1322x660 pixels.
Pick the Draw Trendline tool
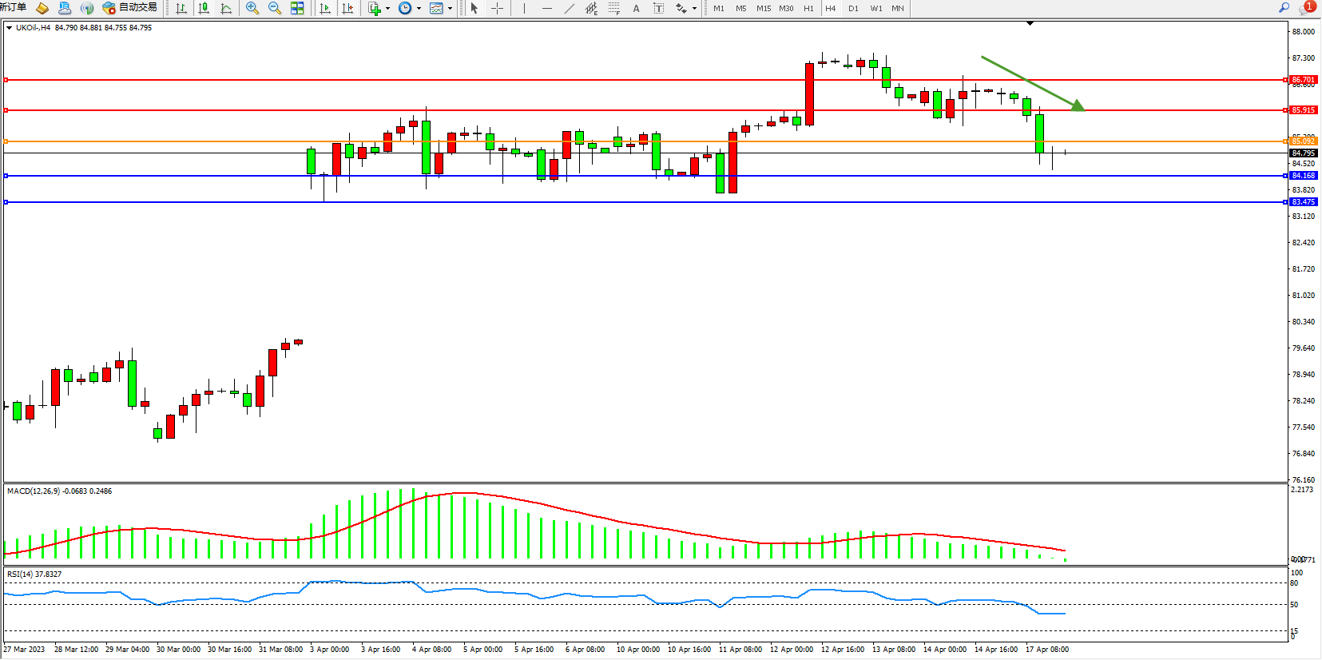point(569,8)
